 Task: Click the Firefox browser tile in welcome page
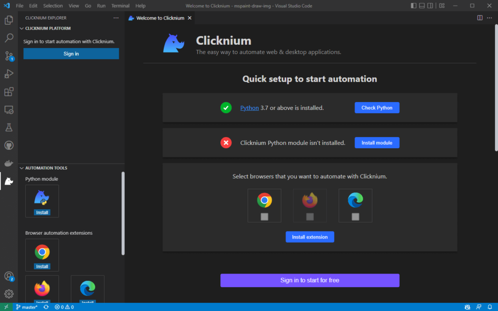(x=310, y=206)
